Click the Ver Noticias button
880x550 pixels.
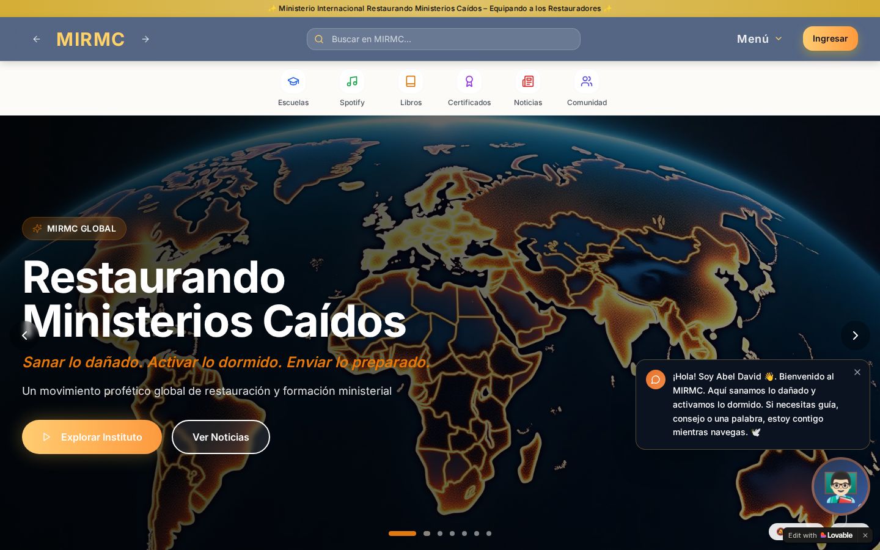point(221,437)
